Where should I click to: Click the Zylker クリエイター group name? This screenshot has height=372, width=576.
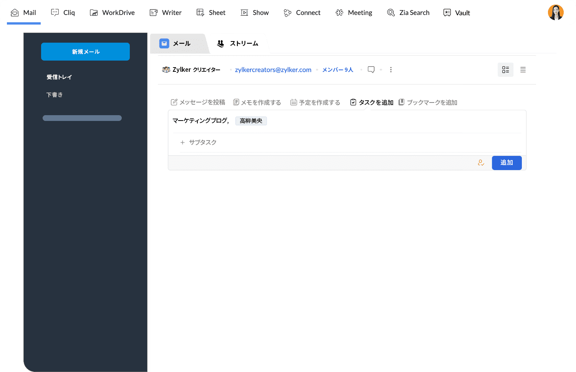(x=196, y=69)
